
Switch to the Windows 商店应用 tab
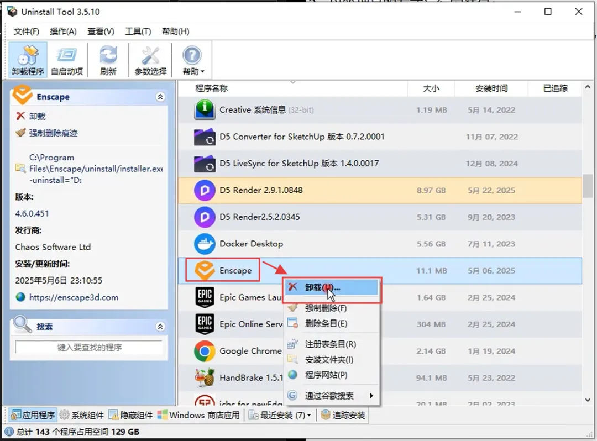point(198,414)
